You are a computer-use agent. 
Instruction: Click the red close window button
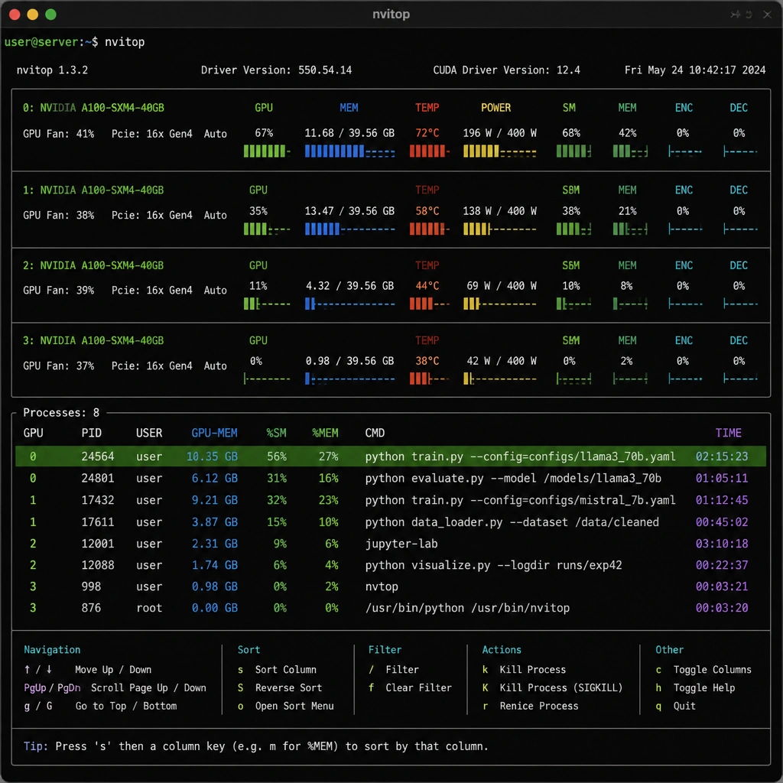tap(15, 15)
